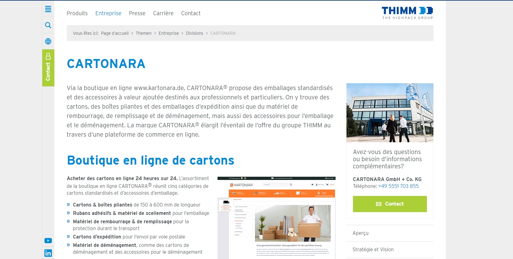Viewport: 513px width, 259px height.
Task: Open the search magnifier icon
Action: point(48,25)
